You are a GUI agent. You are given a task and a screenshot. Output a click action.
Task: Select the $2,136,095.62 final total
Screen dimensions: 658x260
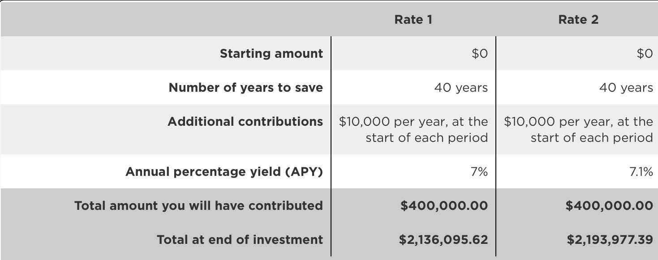point(443,240)
